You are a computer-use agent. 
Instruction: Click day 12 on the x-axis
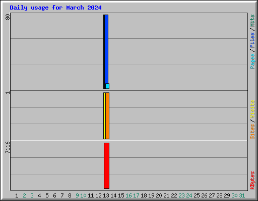click(x=98, y=195)
